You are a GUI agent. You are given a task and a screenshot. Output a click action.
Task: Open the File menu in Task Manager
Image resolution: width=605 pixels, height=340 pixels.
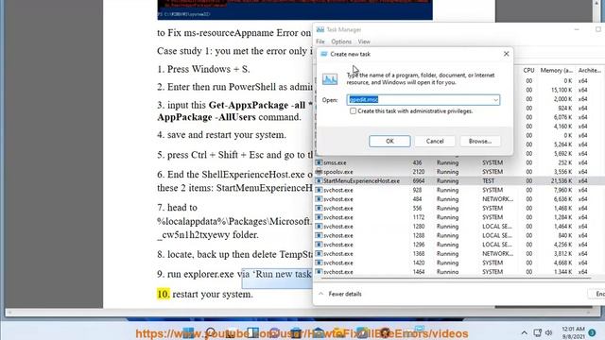(320, 42)
